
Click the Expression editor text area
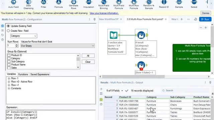point(51,115)
